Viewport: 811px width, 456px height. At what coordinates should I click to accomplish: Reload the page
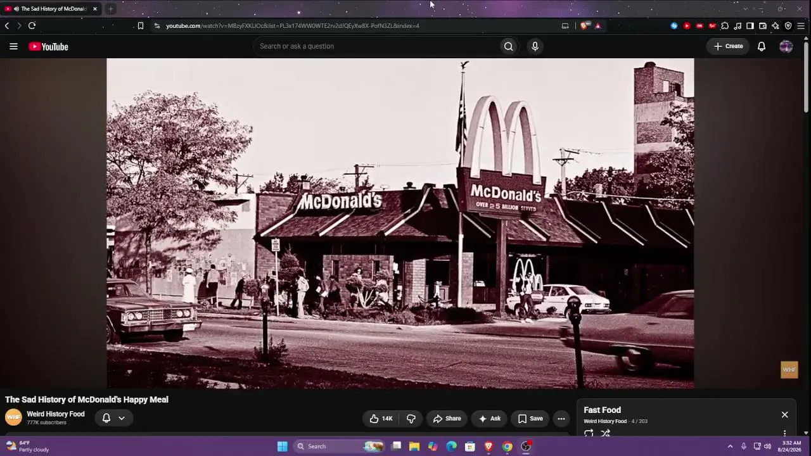click(32, 26)
